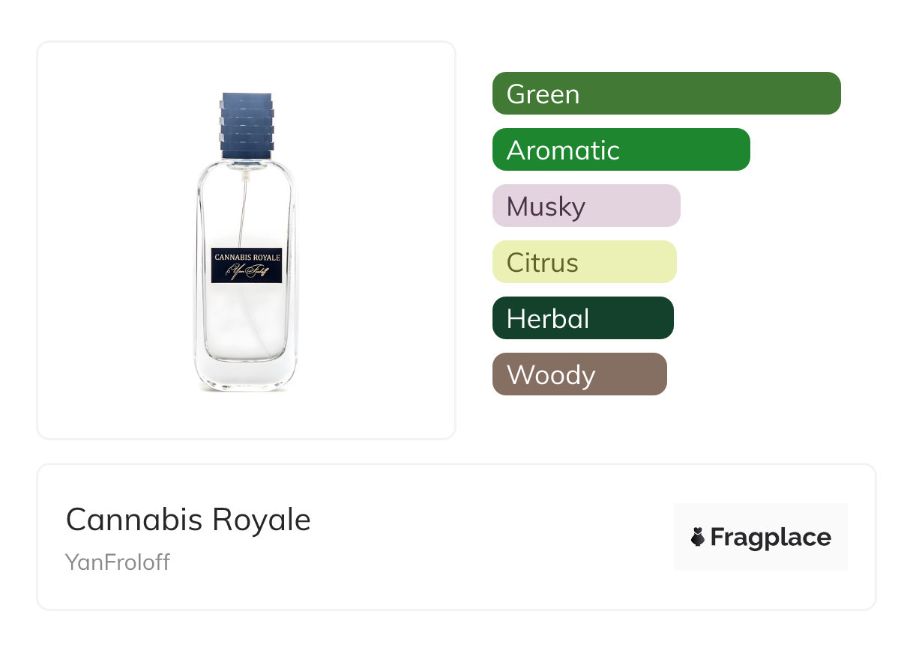Click the Fragplace wordmark text
The height and width of the screenshot is (647, 913).
coord(771,537)
